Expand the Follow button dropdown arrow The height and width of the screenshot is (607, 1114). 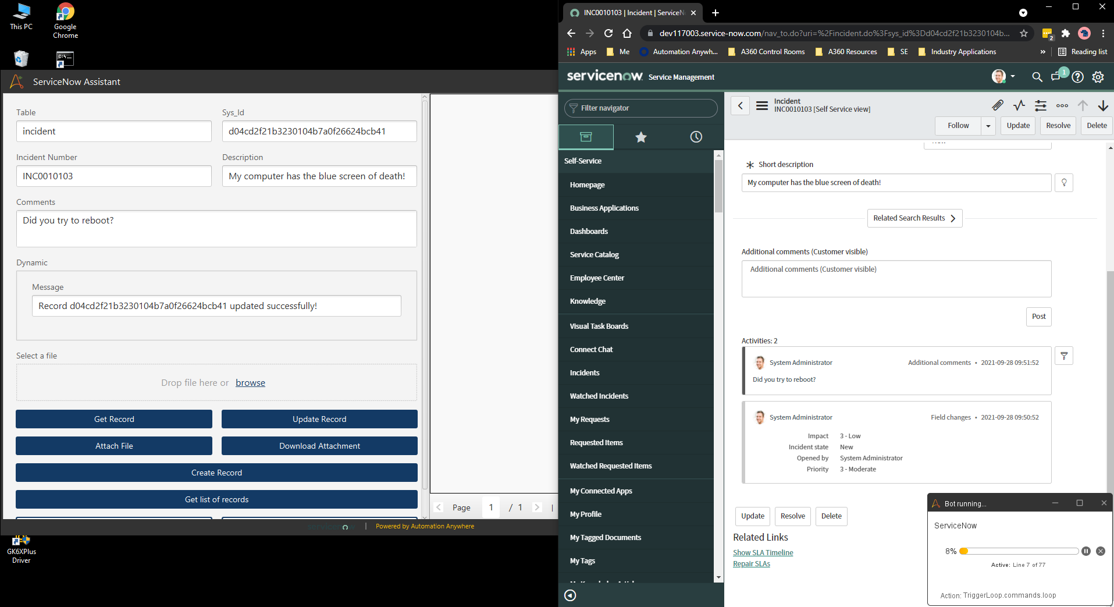(988, 126)
